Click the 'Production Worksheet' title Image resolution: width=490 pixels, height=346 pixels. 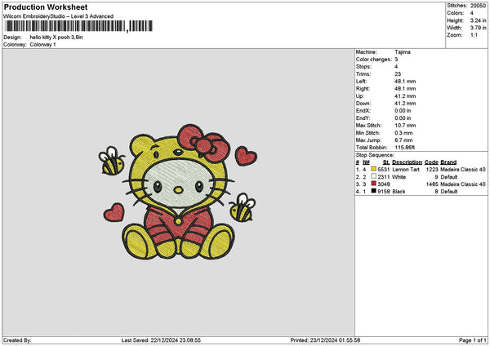click(x=46, y=7)
